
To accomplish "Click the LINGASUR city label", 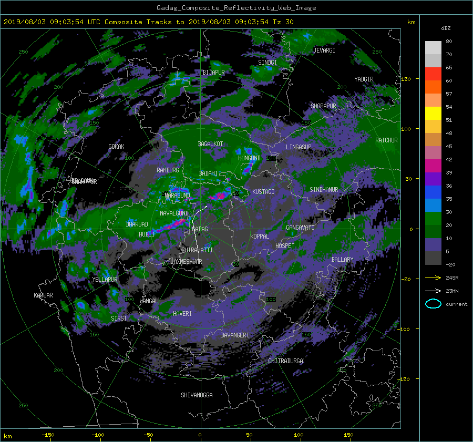I will click(299, 147).
